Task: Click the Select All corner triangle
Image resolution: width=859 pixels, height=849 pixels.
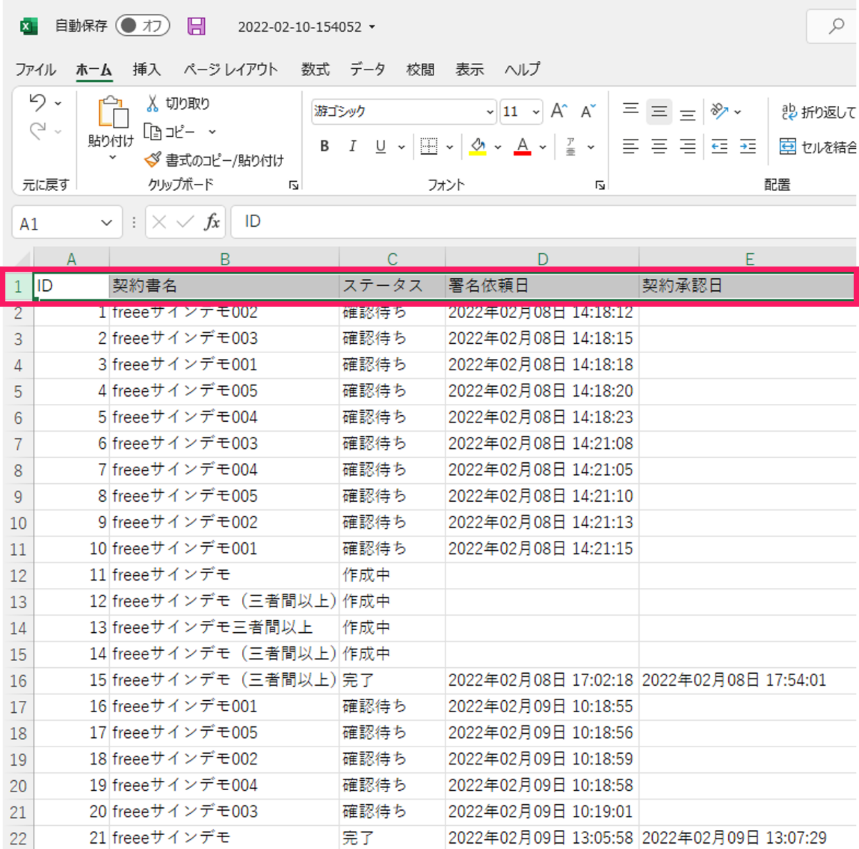Action: [21, 258]
